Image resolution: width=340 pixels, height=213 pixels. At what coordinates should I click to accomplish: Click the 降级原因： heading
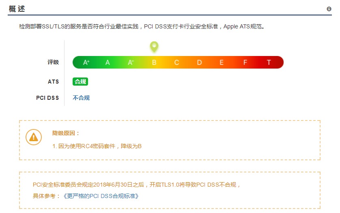pyautogui.click(x=66, y=133)
